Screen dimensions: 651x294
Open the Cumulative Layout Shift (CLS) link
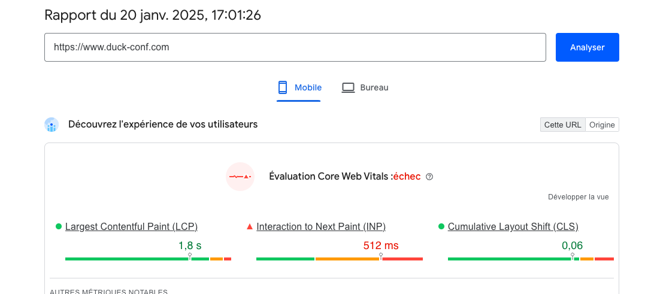pyautogui.click(x=513, y=226)
